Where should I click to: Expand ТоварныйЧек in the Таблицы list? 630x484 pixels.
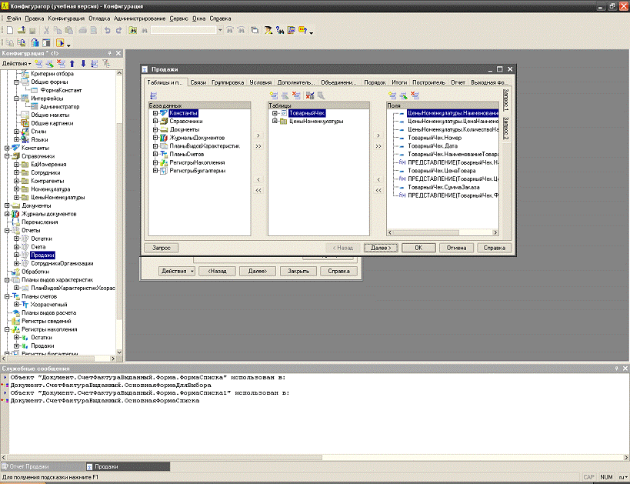click(x=275, y=113)
